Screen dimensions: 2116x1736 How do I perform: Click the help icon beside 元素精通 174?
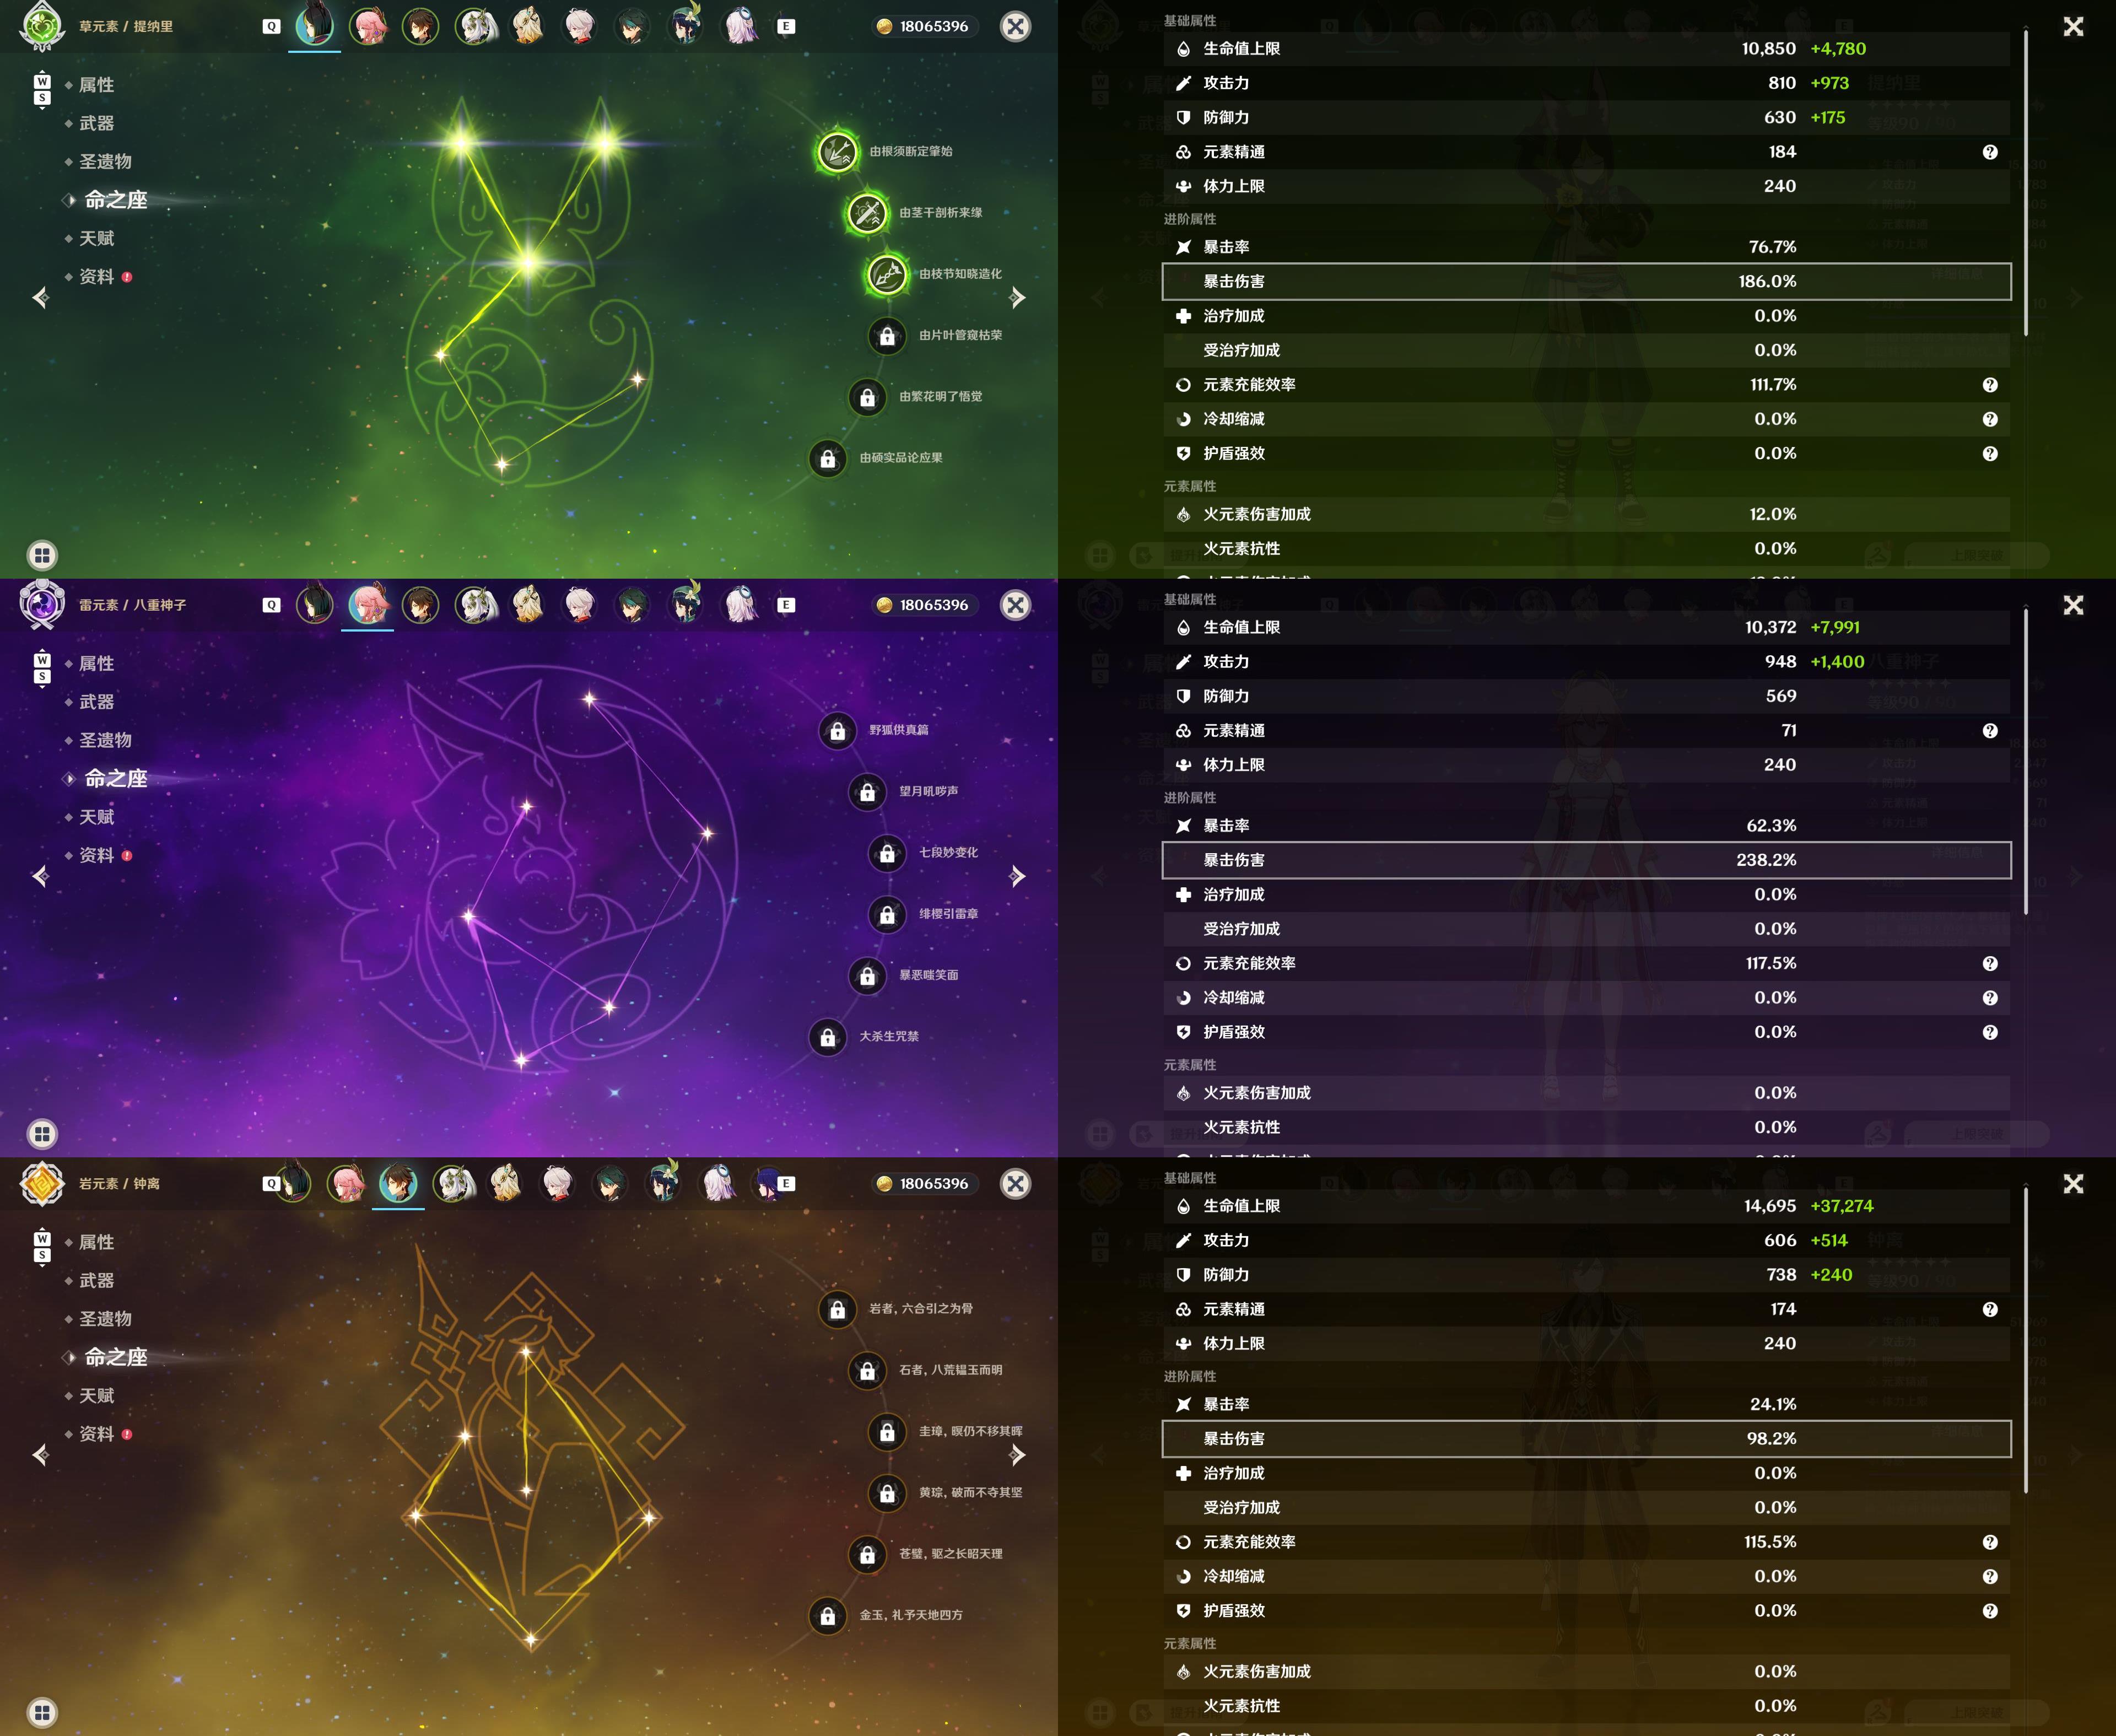1990,1309
